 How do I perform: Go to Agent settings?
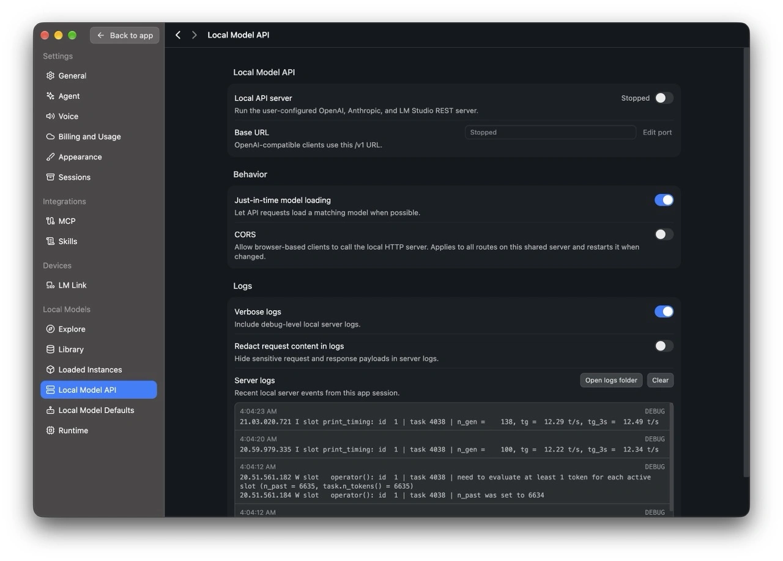[98, 96]
